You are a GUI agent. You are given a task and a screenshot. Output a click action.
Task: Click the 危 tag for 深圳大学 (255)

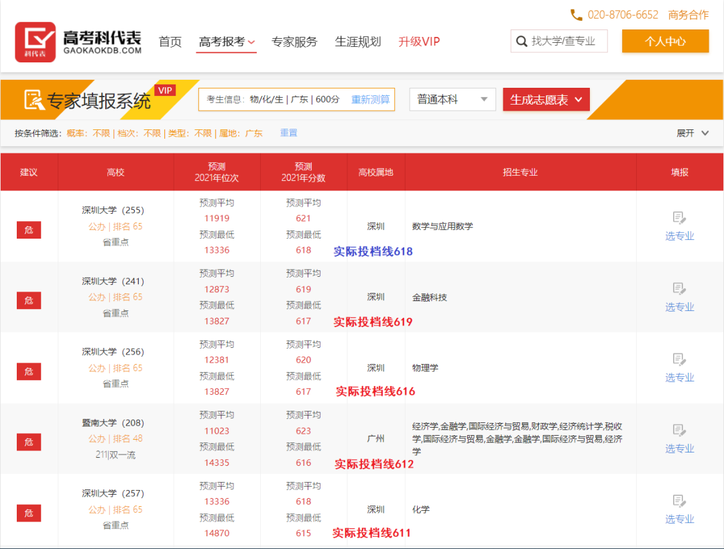coord(29,230)
